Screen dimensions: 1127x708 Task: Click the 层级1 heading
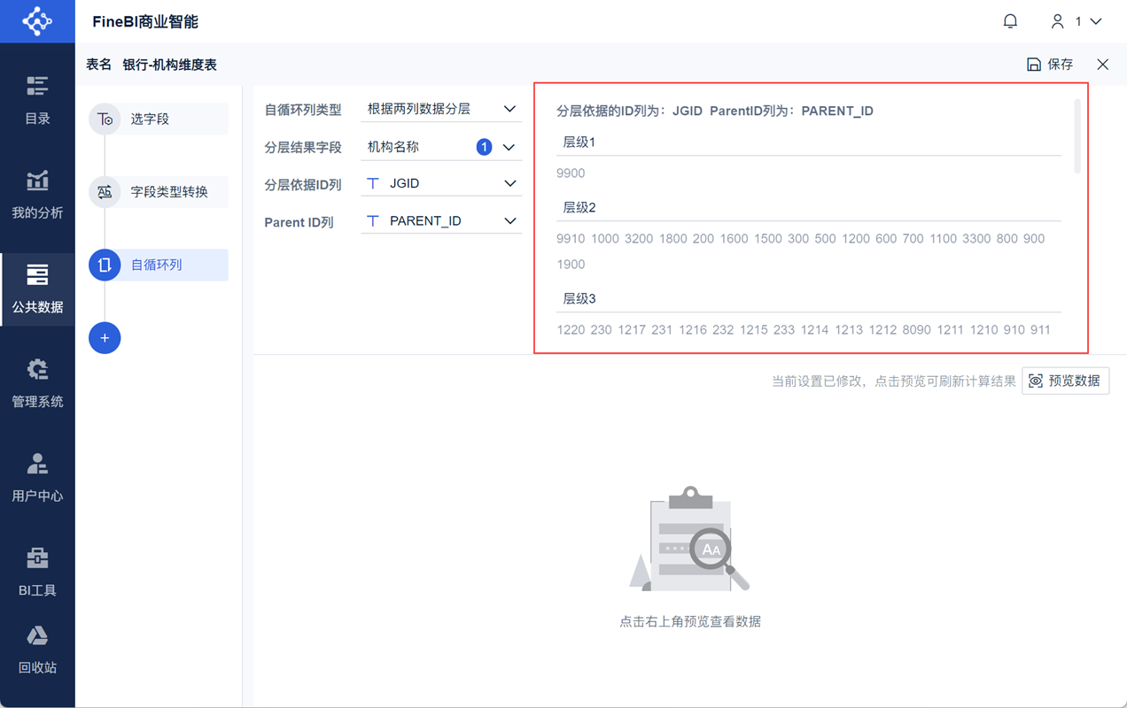(x=579, y=142)
